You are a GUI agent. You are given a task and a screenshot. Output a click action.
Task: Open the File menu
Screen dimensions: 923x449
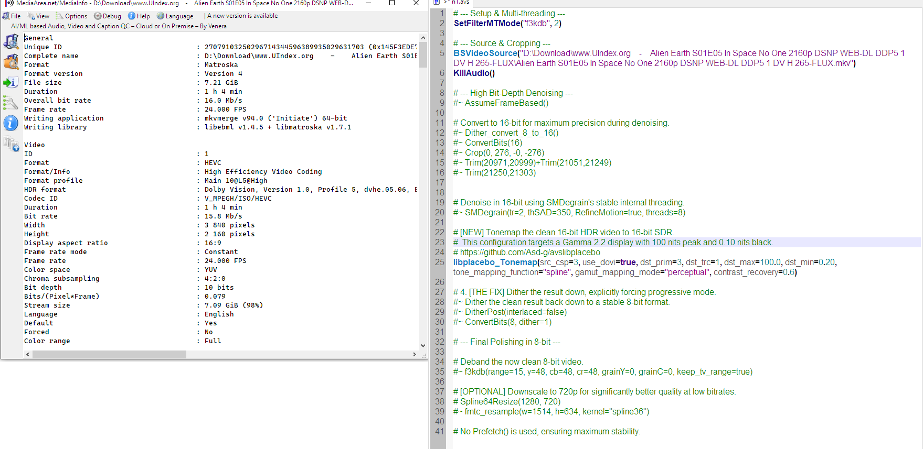tap(12, 16)
